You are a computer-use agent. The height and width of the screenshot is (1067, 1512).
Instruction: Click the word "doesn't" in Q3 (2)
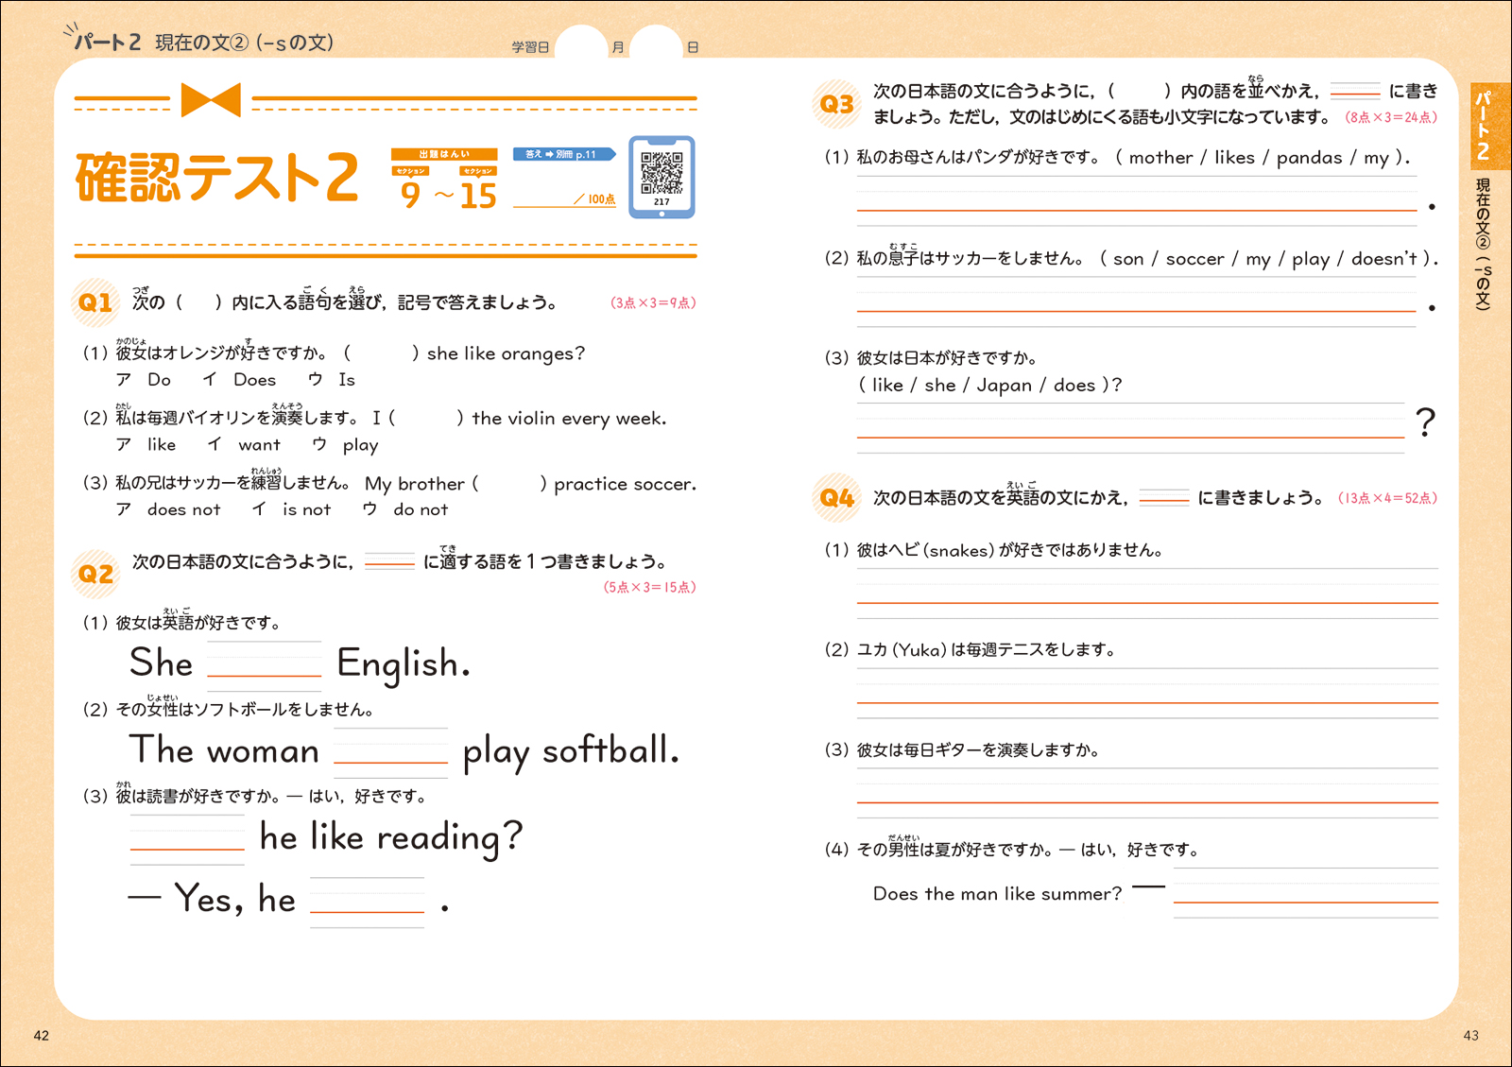1384,258
